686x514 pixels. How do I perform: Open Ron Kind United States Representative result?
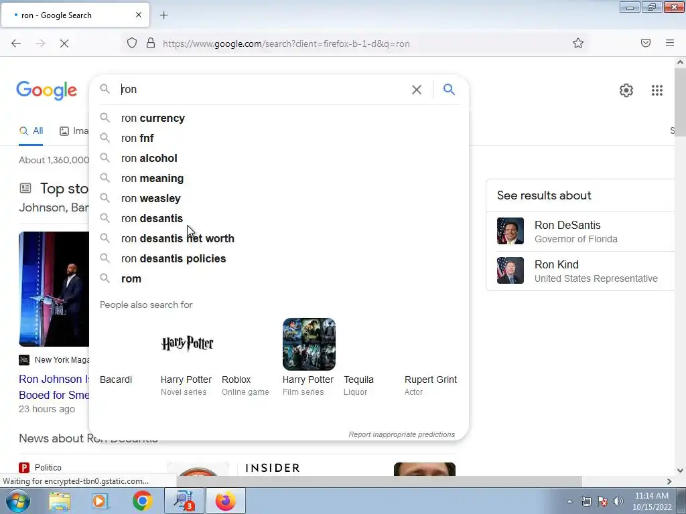pos(580,271)
